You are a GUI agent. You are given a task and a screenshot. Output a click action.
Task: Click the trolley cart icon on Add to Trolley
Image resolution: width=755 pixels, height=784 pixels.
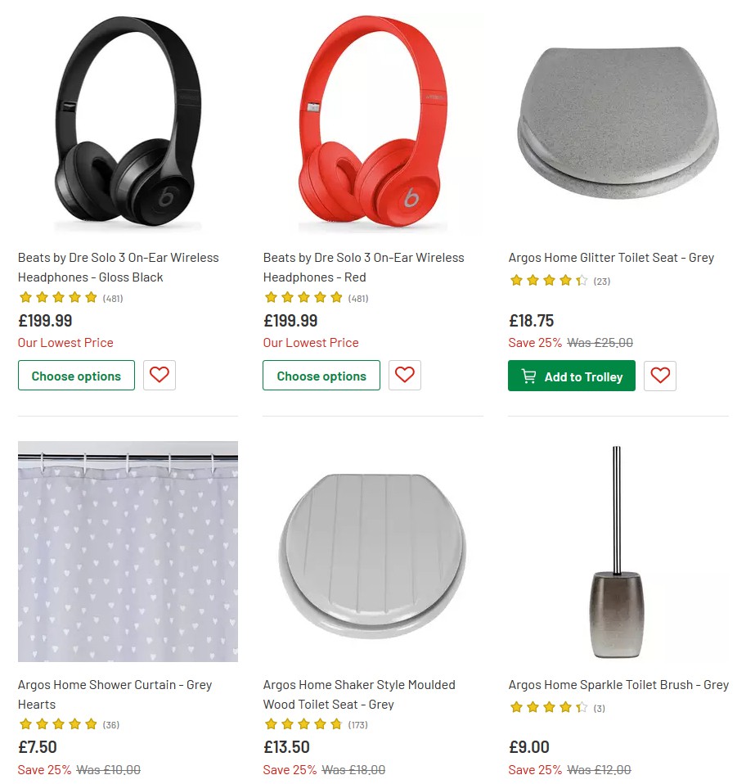528,376
